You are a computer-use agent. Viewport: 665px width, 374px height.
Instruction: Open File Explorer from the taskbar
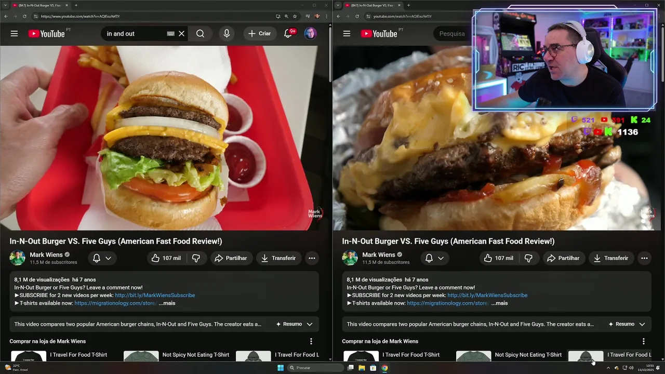(x=362, y=368)
